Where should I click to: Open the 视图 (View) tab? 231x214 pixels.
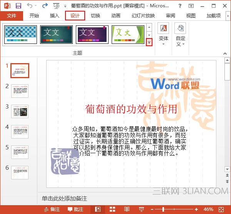pos(191,16)
